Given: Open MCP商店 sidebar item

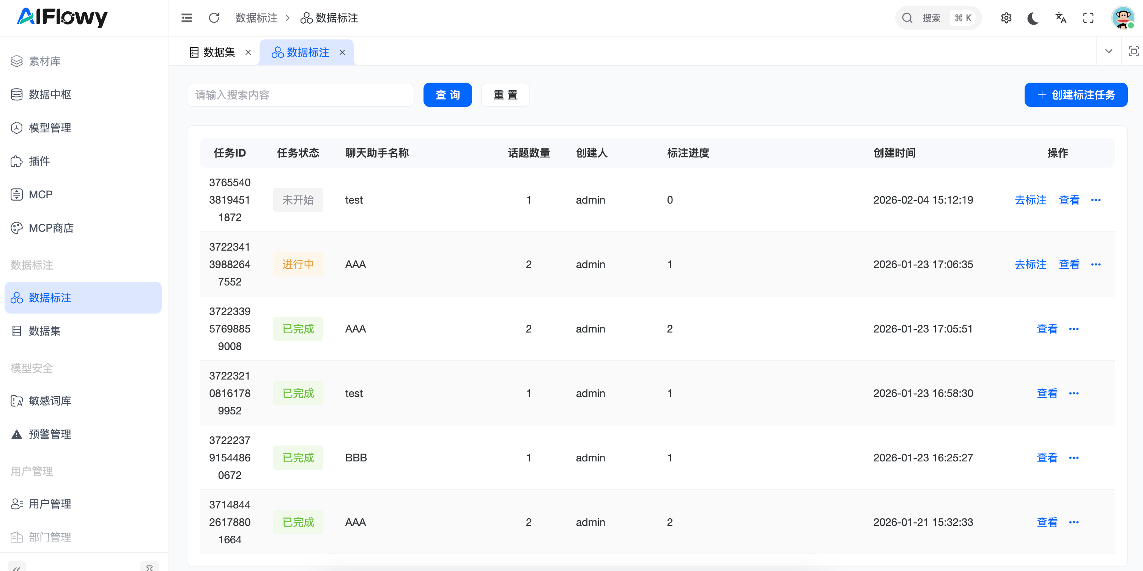Looking at the screenshot, I should 51,228.
